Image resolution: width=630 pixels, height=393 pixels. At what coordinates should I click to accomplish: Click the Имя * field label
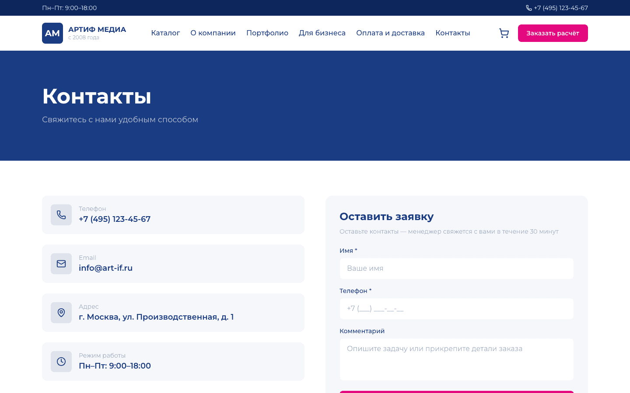[x=348, y=251]
